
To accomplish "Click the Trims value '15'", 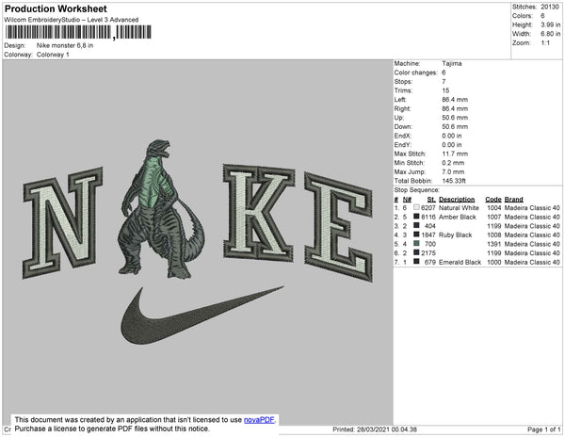I will pos(445,90).
